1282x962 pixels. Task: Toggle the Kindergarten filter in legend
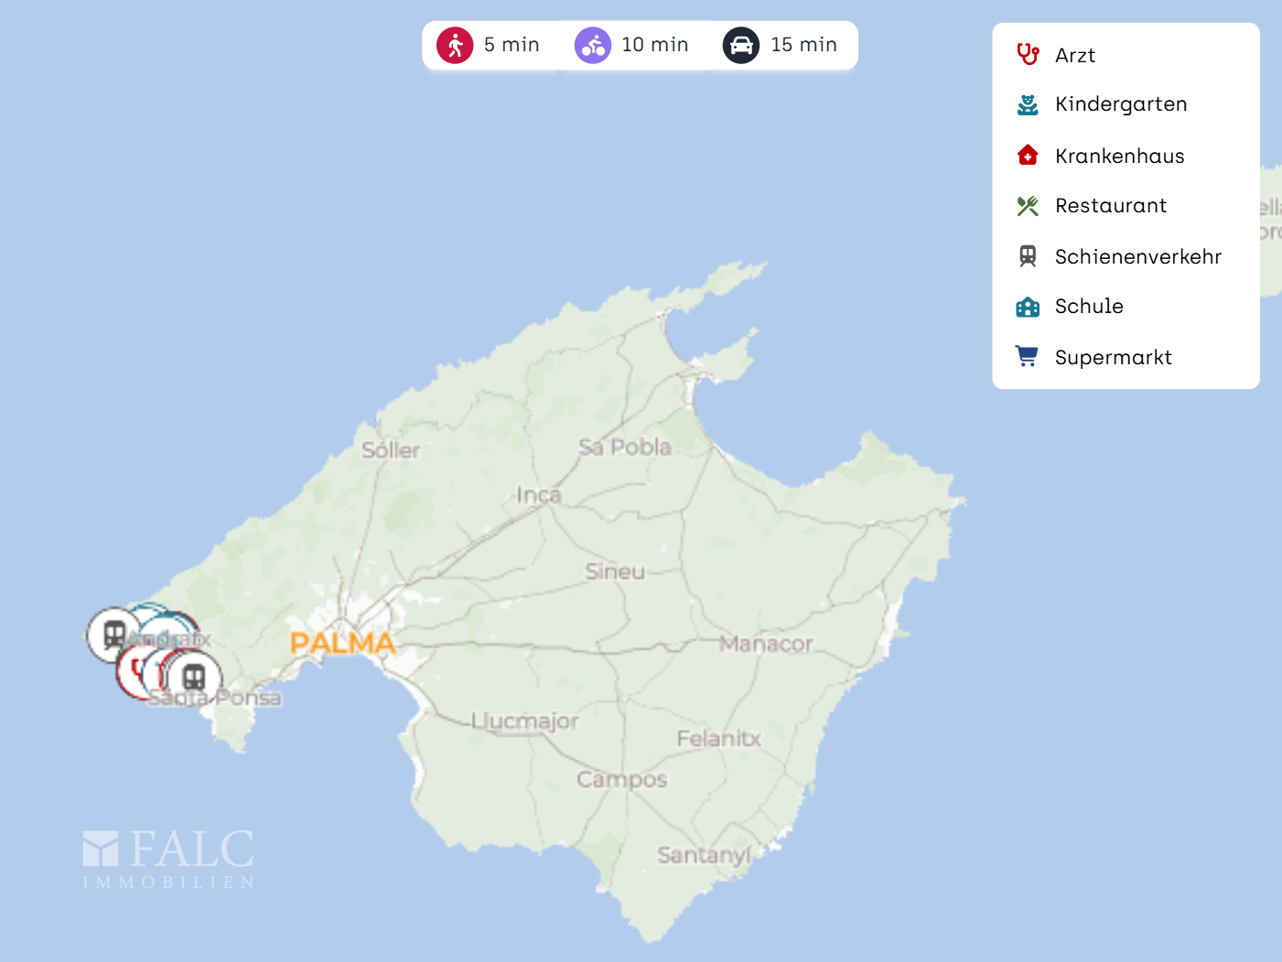(1120, 104)
